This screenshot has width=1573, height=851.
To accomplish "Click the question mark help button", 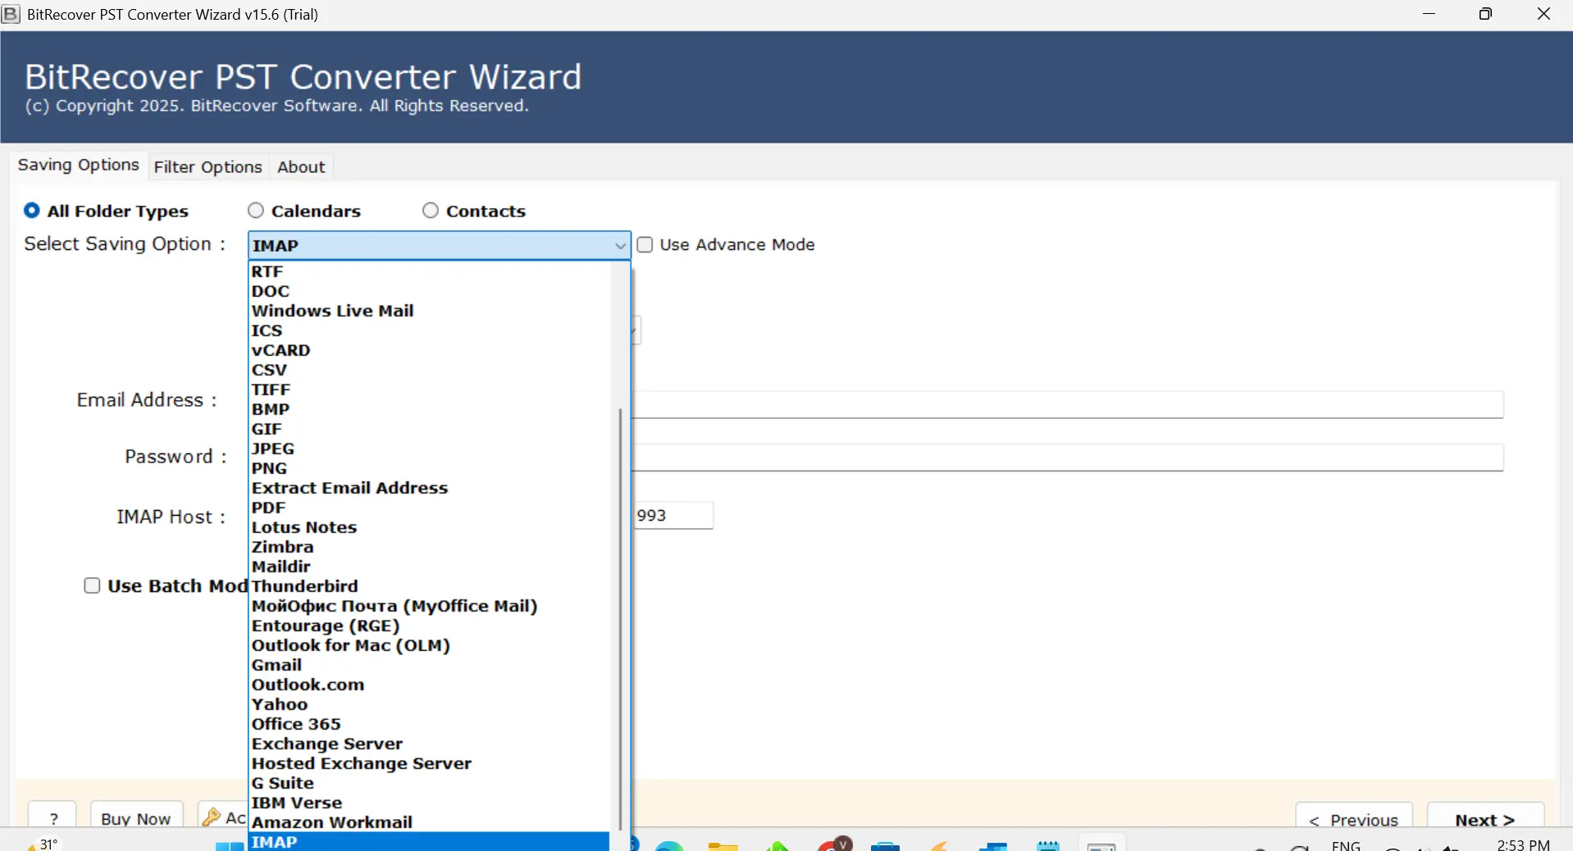I will (53, 818).
